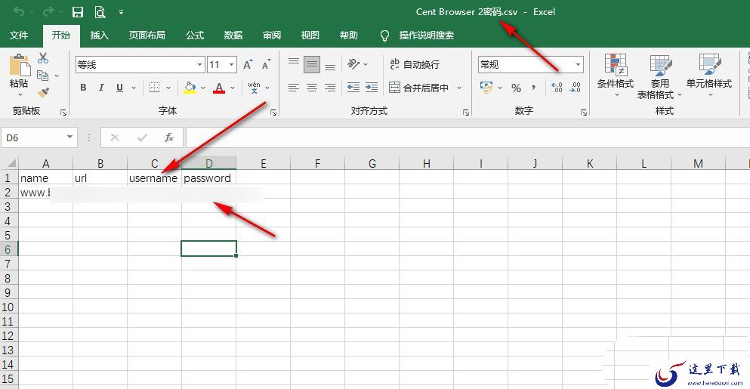Decrease decimal places icon
This screenshot has width=750, height=389.
[x=576, y=88]
